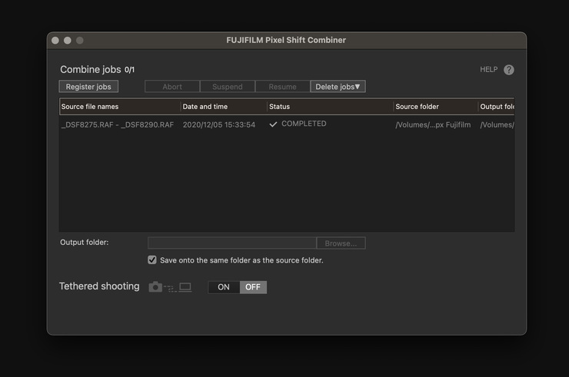Sort by Date and time column
569x377 pixels.
[x=224, y=107]
